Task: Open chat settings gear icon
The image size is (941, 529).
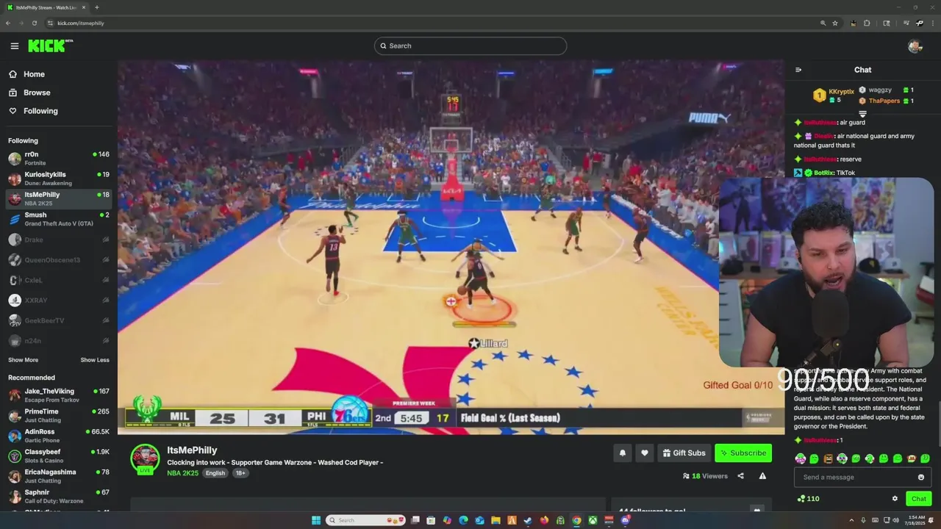Action: point(895,498)
